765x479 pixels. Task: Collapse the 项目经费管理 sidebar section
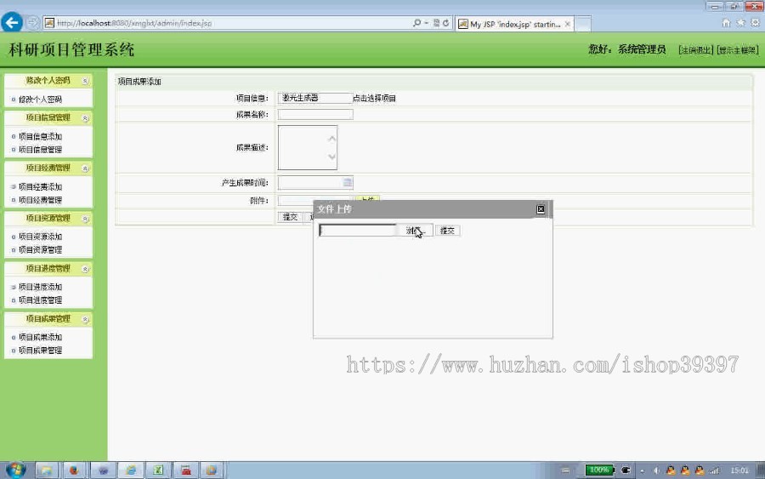coord(85,168)
